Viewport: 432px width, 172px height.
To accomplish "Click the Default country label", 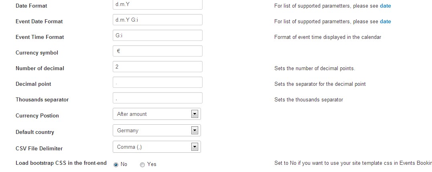I will pos(34,132).
